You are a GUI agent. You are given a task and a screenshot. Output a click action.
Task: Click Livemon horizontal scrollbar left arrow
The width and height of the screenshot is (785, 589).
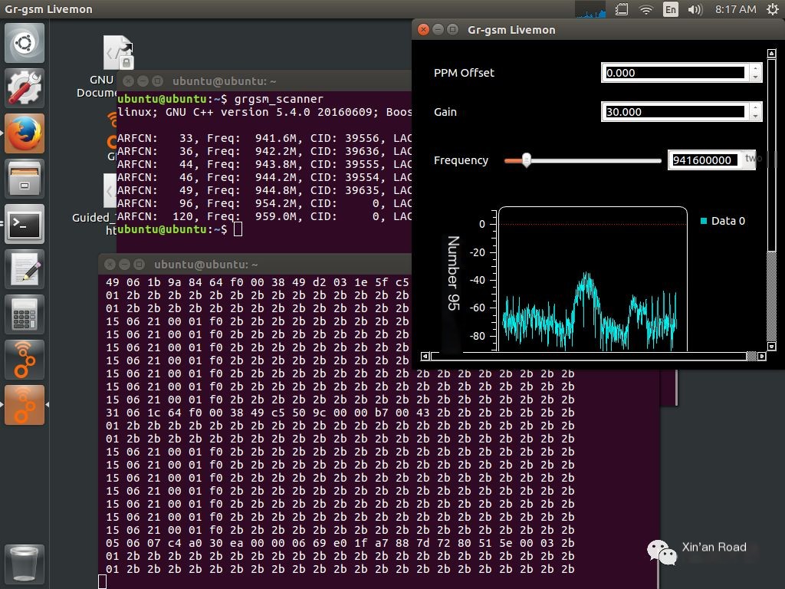click(x=425, y=356)
